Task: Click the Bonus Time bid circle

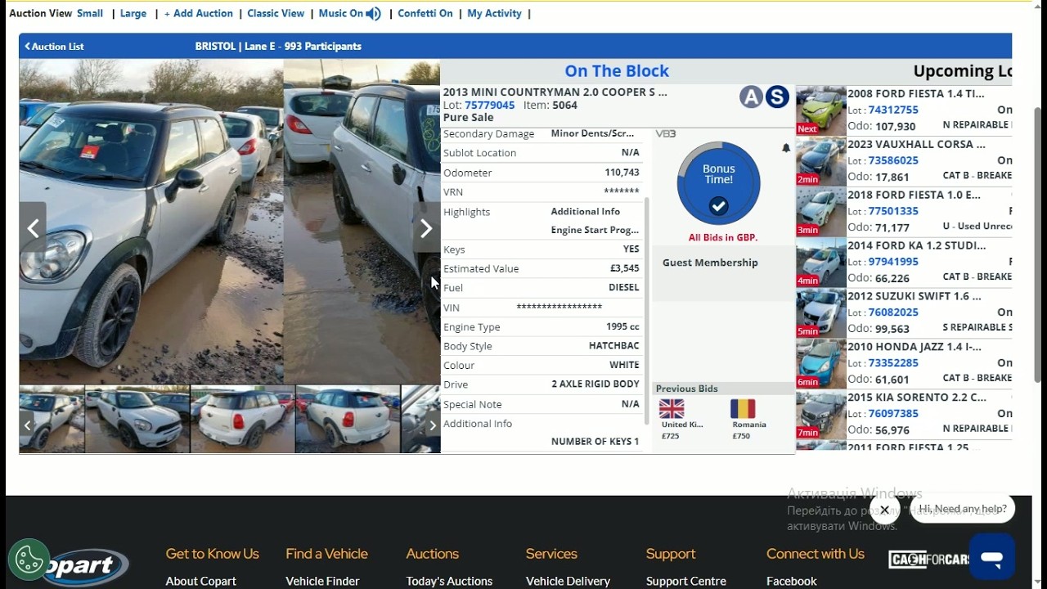Action: (718, 183)
